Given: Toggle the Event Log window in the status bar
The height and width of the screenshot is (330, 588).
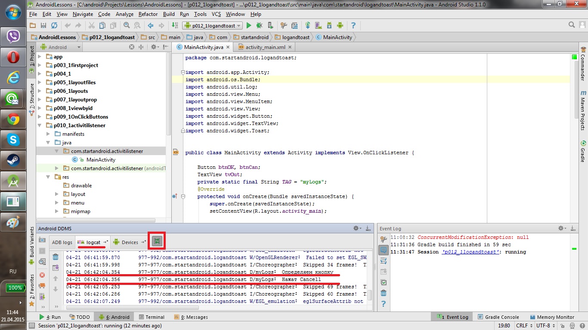Looking at the screenshot, I should coord(453,317).
